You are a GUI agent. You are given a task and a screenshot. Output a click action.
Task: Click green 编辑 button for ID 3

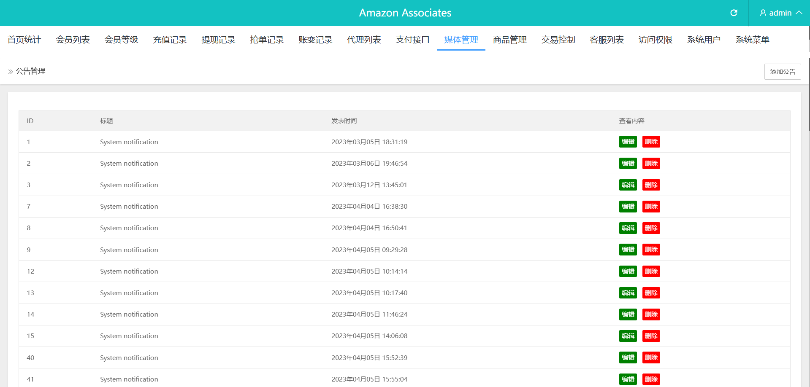tap(628, 185)
